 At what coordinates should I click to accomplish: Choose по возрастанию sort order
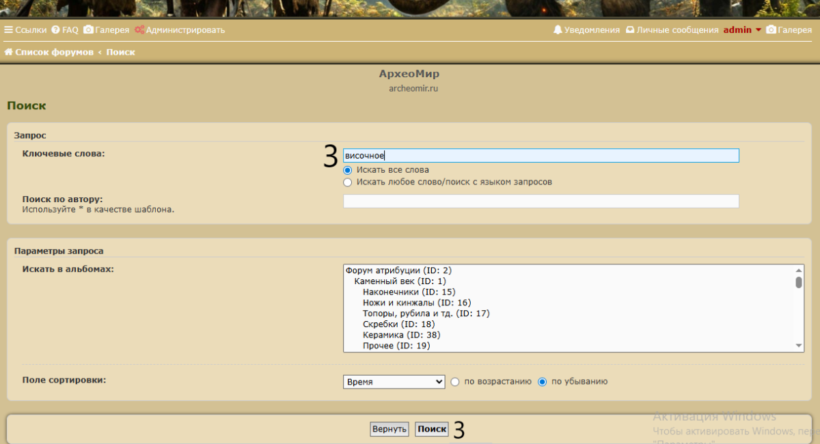point(455,382)
